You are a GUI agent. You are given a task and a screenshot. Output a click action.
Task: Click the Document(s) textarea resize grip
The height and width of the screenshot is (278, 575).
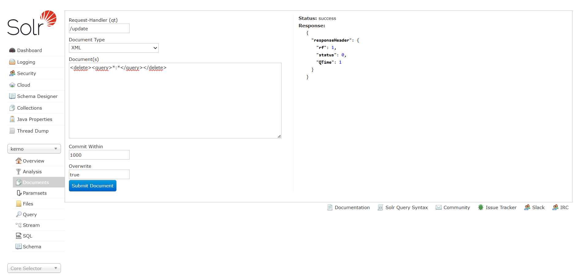tap(279, 136)
